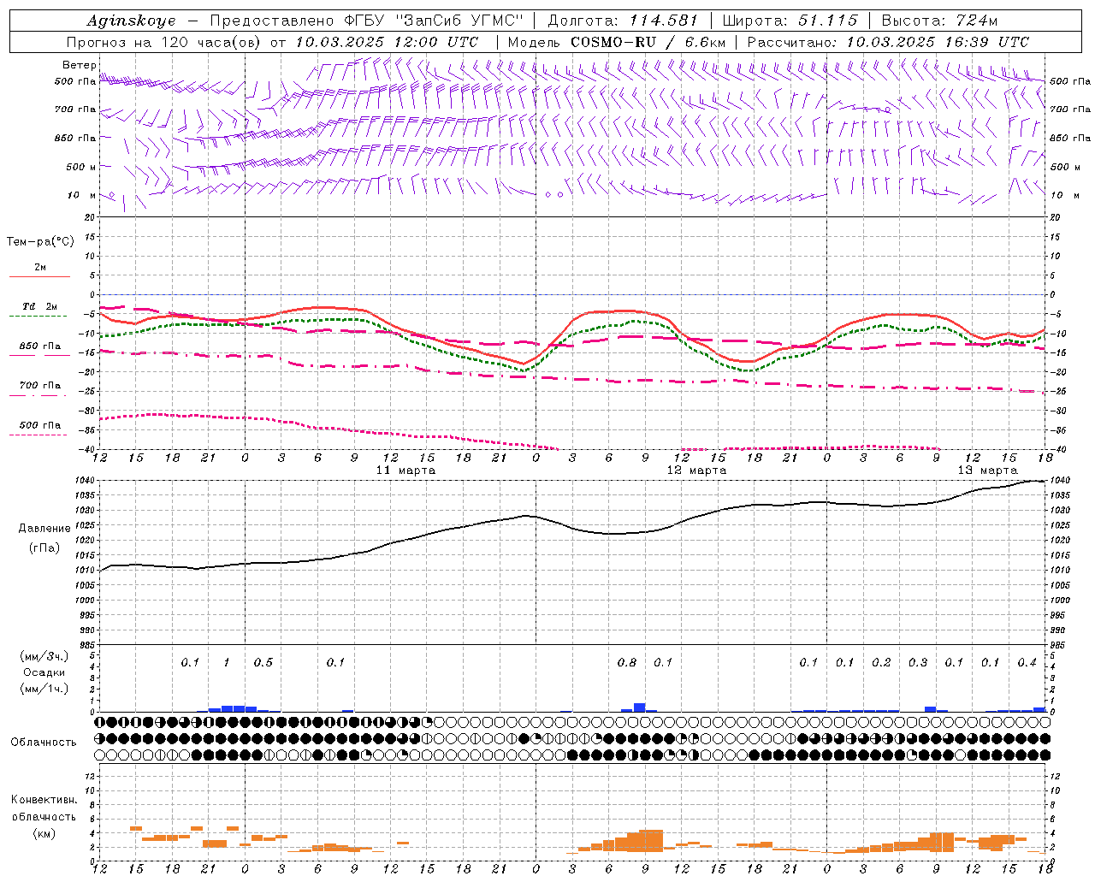1095x876 pixels.
Task: Click 20 on the left temperature axis
Action: click(92, 218)
